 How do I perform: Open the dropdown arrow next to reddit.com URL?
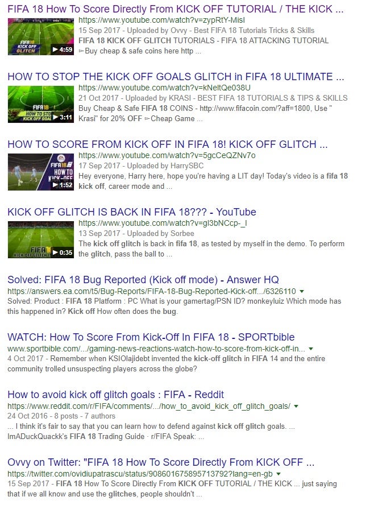pyautogui.click(x=296, y=406)
